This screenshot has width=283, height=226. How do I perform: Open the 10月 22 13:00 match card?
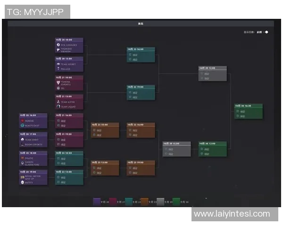coord(69,178)
